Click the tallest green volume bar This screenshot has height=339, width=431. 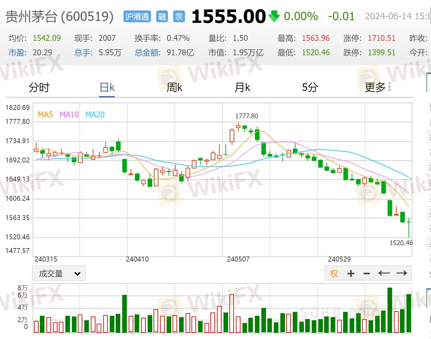[390, 310]
